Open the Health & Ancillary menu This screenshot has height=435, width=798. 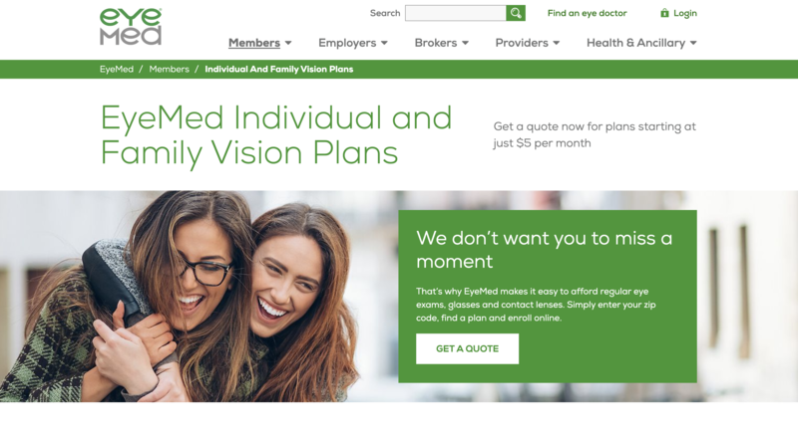tap(635, 43)
